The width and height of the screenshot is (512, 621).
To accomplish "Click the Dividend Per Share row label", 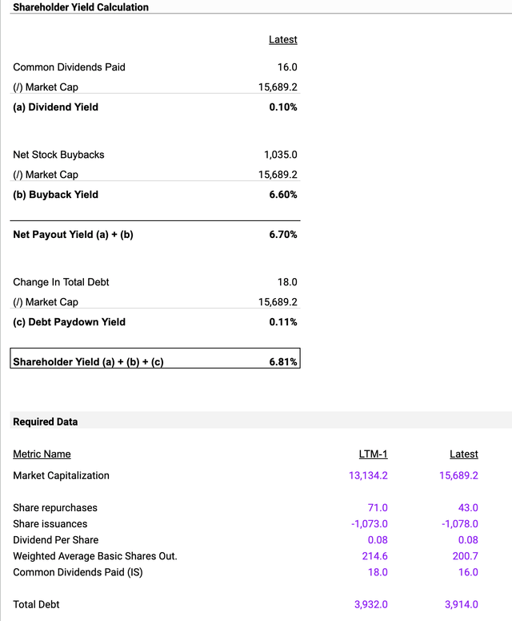I will click(x=56, y=540).
